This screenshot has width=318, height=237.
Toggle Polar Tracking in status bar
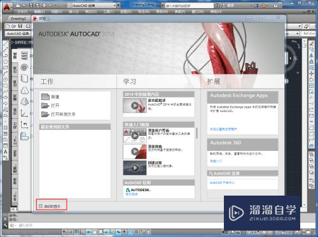(88, 232)
